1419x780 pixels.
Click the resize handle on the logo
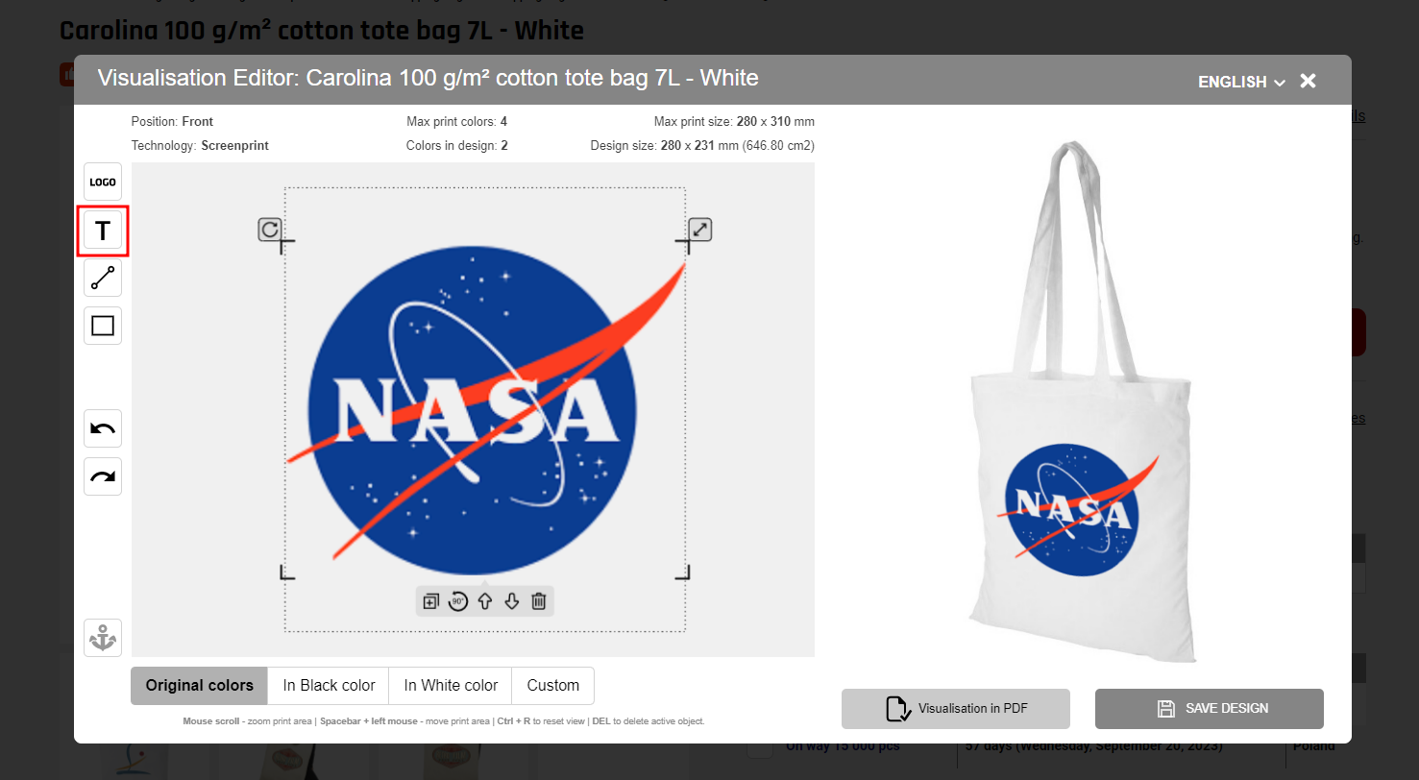click(700, 230)
